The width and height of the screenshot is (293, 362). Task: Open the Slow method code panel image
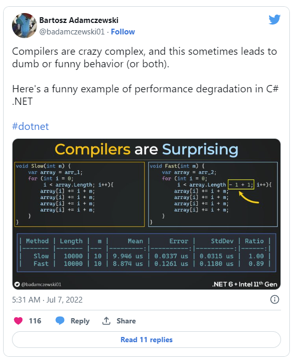coord(80,194)
